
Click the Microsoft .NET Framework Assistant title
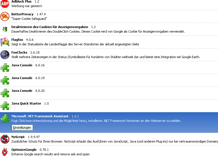click(x=40, y=116)
